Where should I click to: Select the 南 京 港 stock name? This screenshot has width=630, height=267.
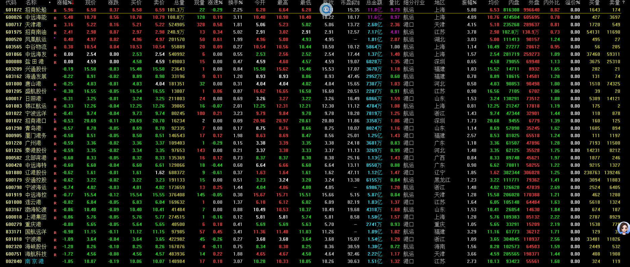(x=35, y=262)
